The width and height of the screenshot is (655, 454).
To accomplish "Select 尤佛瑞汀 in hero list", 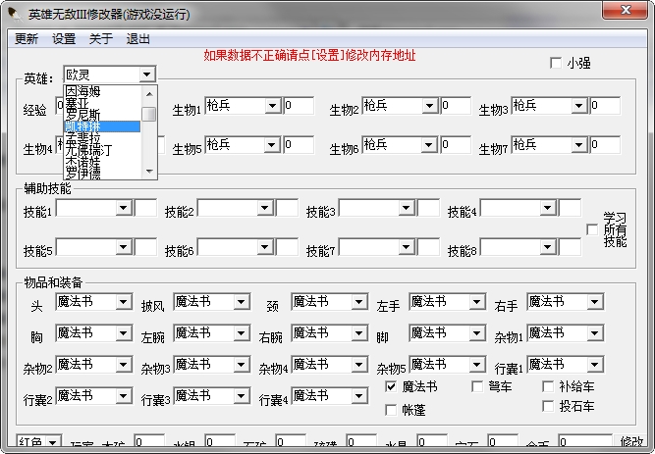I will 102,149.
